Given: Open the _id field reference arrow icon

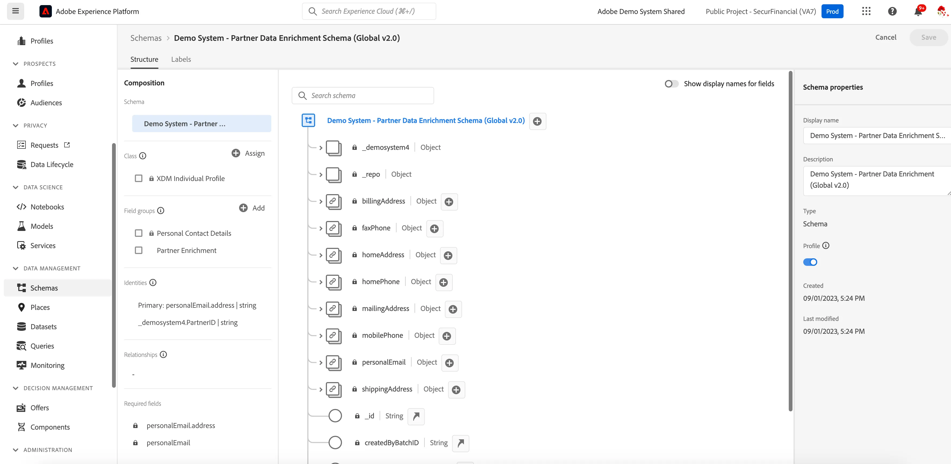Looking at the screenshot, I should click(x=416, y=416).
